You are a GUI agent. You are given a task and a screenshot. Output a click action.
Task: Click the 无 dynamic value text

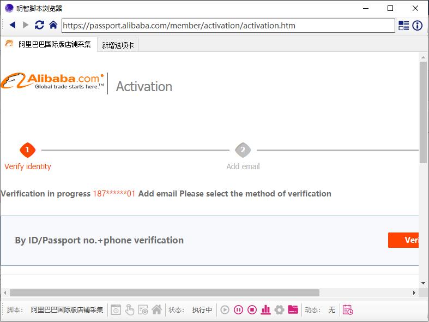[x=332, y=310]
